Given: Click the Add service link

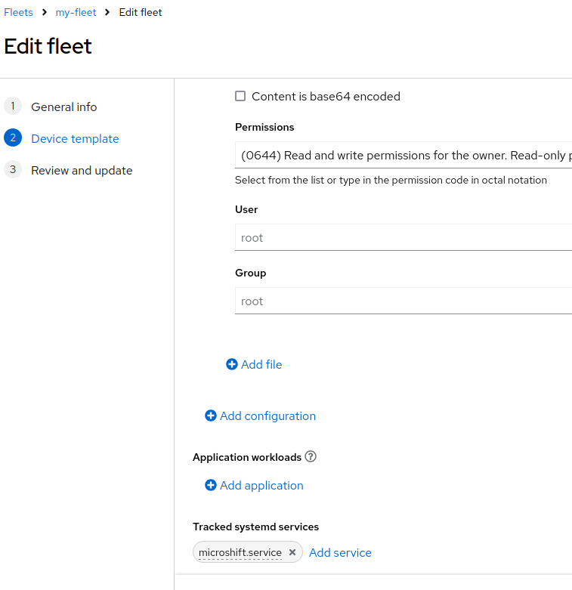Looking at the screenshot, I should point(340,553).
